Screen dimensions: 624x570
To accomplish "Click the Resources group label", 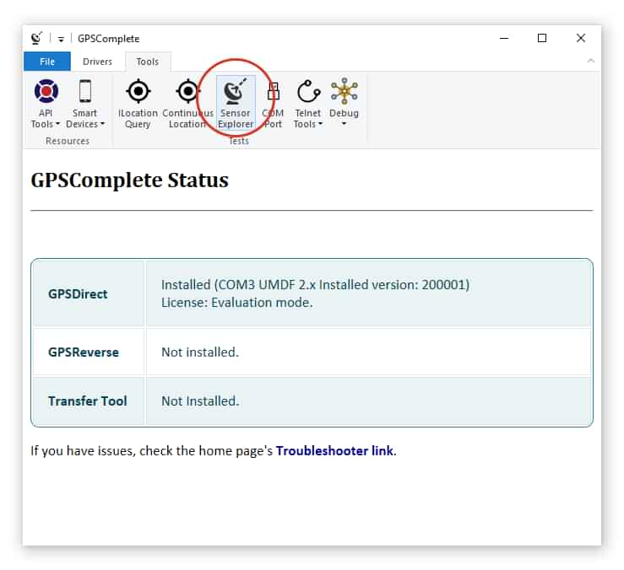I will [x=68, y=141].
